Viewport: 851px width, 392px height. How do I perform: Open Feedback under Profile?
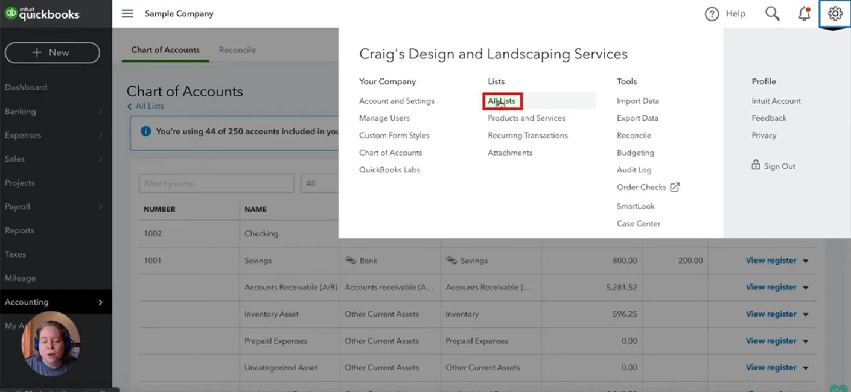[769, 118]
